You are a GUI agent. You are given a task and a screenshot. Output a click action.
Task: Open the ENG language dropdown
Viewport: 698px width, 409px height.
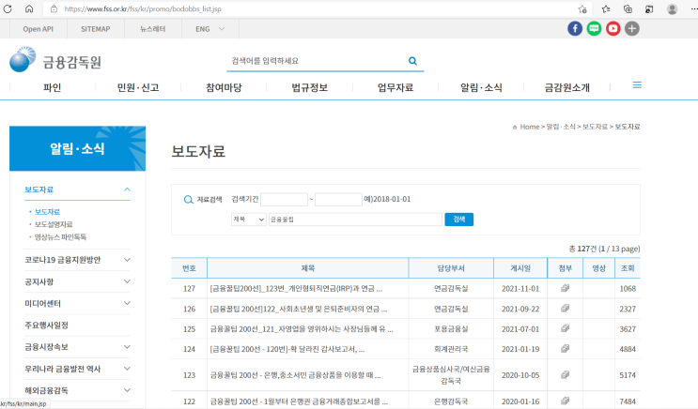click(x=210, y=29)
